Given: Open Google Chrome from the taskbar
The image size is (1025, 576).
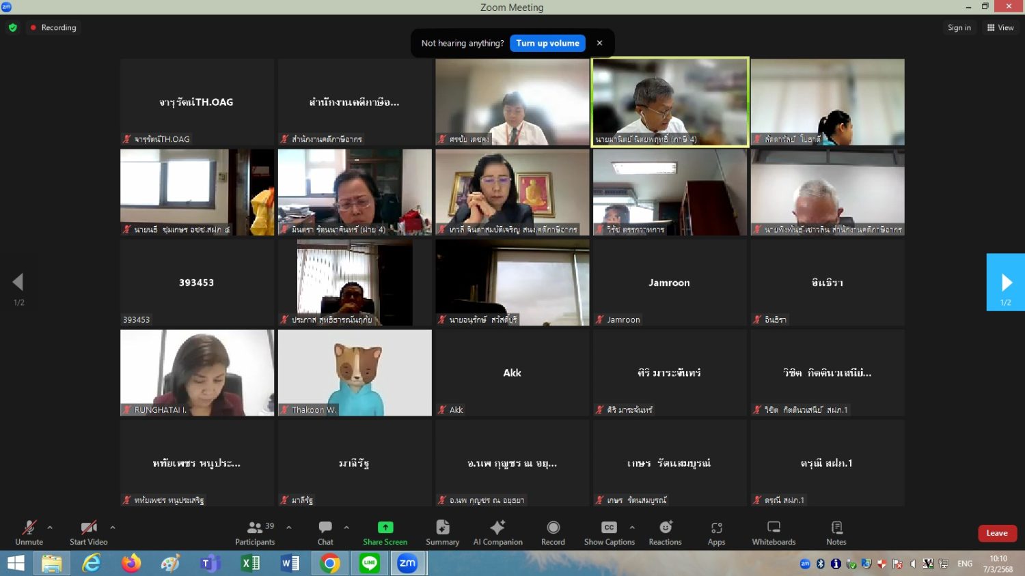Looking at the screenshot, I should [330, 563].
